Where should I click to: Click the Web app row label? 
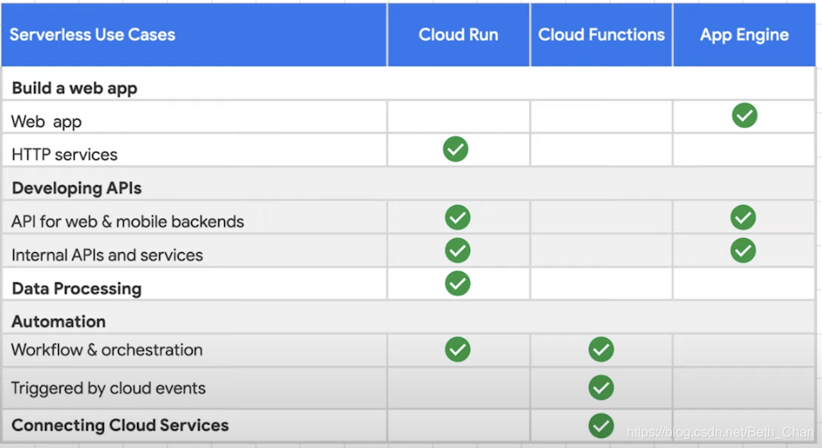46,122
